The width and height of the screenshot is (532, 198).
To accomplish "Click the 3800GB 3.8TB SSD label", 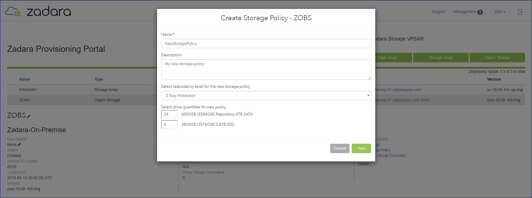I will (208, 124).
